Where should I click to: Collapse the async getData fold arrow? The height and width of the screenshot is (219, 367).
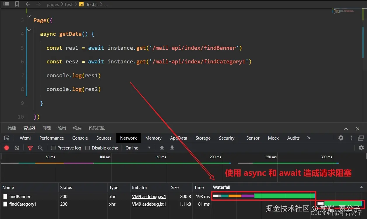[29, 30]
